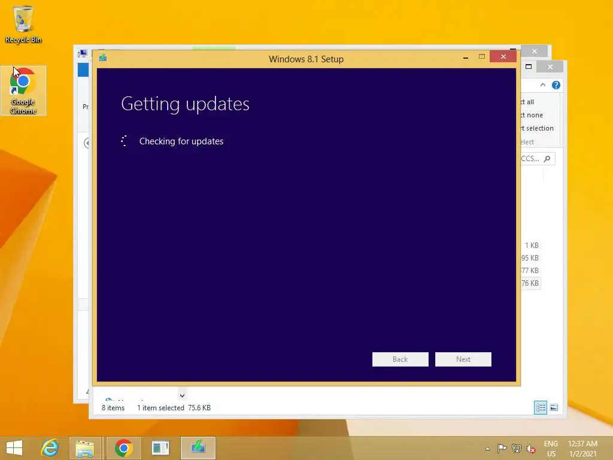Maximize the Windows 8.1 Setup window
The width and height of the screenshot is (613, 460).
click(x=482, y=57)
